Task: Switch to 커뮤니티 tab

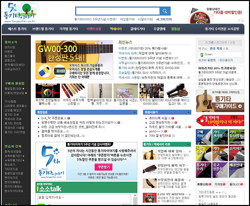Action: 204,184
